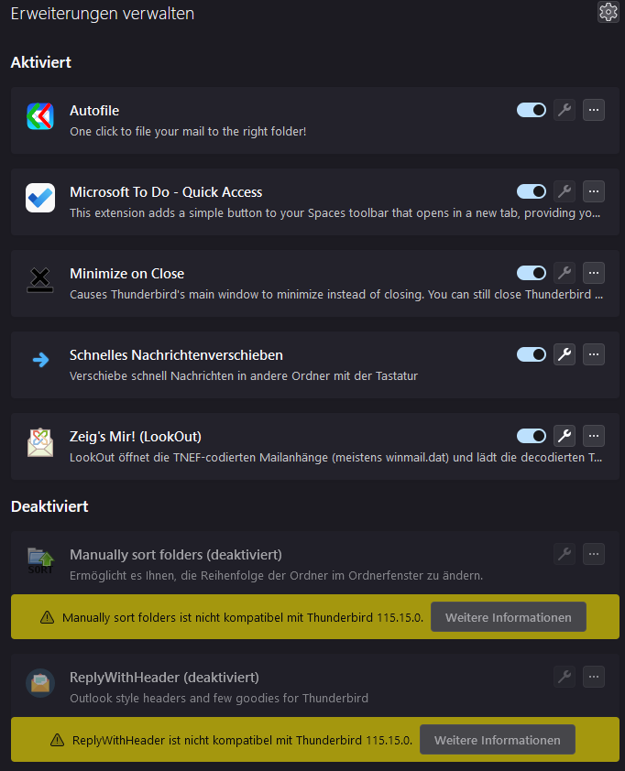Click Weitere Informationen for Manually sort folders
The width and height of the screenshot is (625, 771).
509,617
